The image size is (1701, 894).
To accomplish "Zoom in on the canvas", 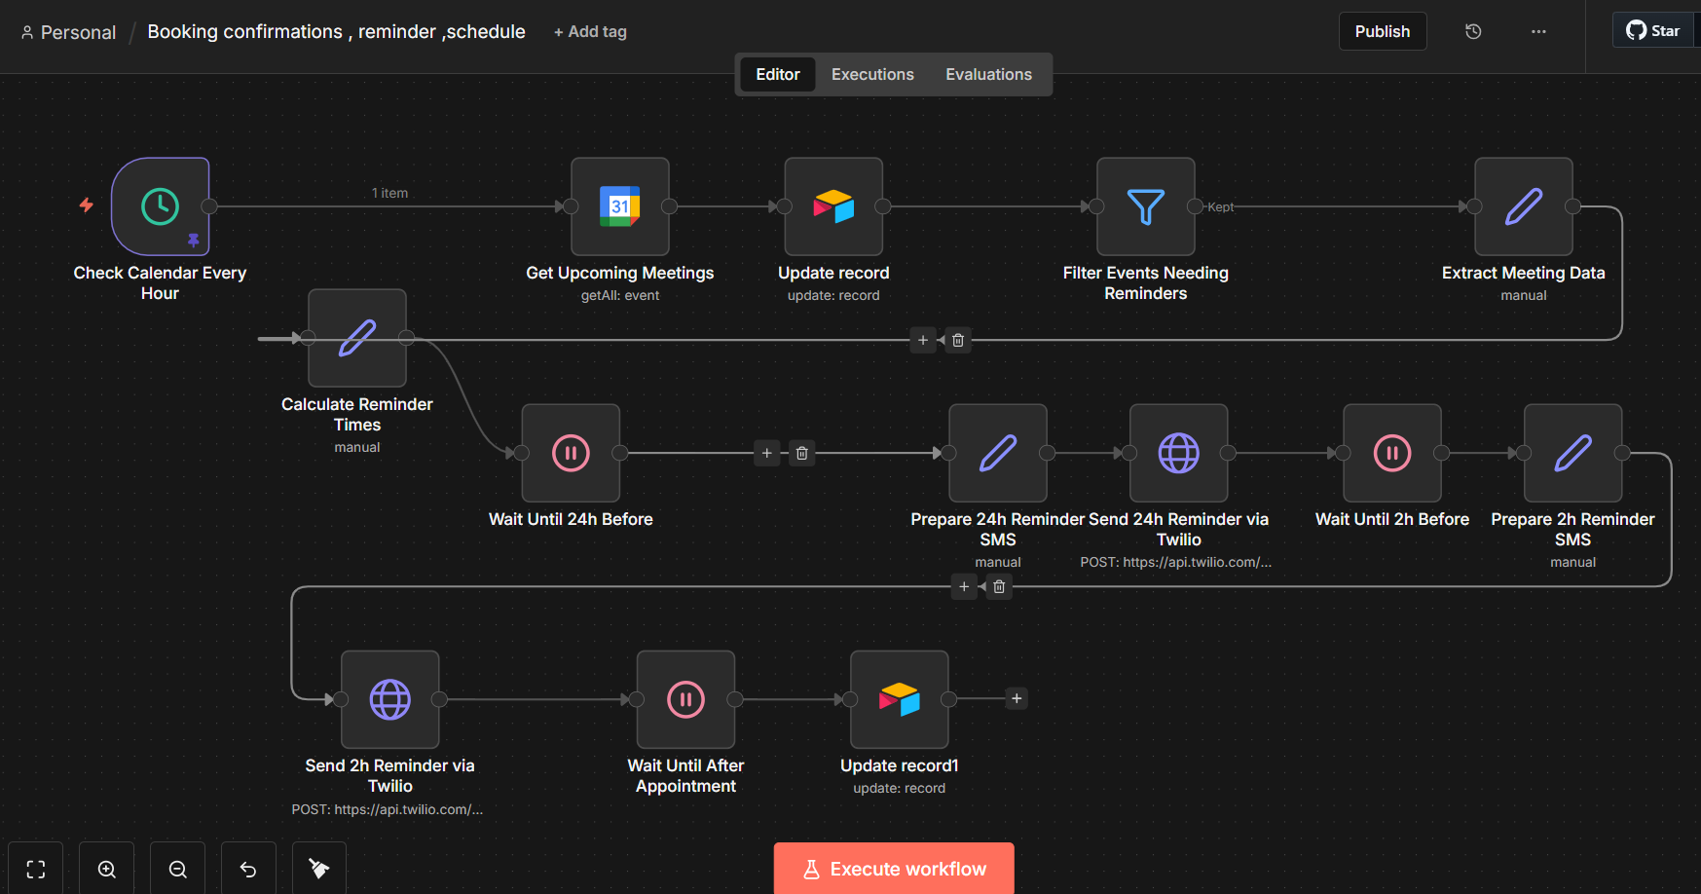I will tap(107, 869).
